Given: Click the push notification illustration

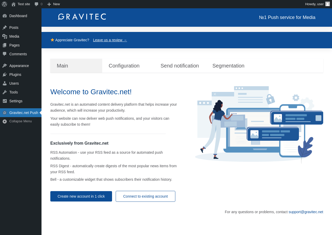Looking at the screenshot, I should (259, 125).
